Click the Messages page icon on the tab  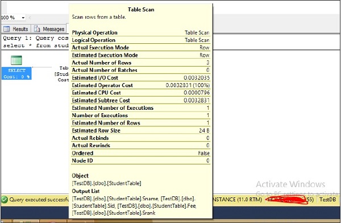(37, 29)
